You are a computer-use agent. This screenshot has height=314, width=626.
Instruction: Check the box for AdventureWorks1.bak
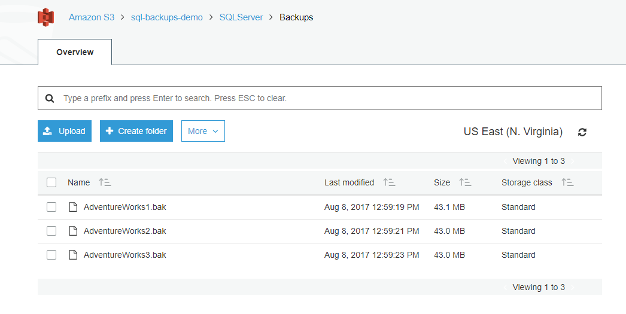(51, 207)
